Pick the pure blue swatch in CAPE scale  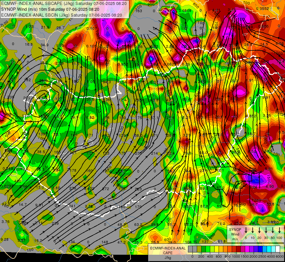[x=260, y=249]
